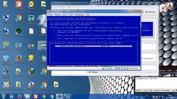Screen dimensions: 177x99
Task: Click the Copy button in XSplit
Action: (x=145, y=90)
